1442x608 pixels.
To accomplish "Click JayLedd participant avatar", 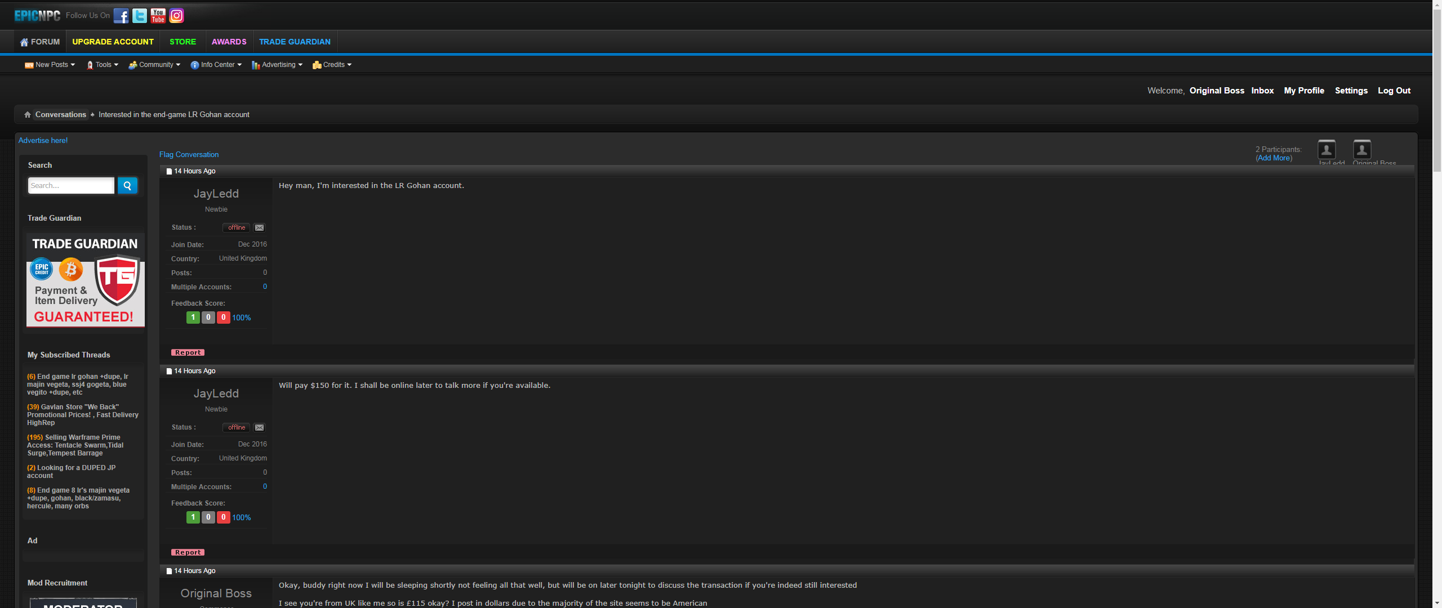I will [1327, 149].
